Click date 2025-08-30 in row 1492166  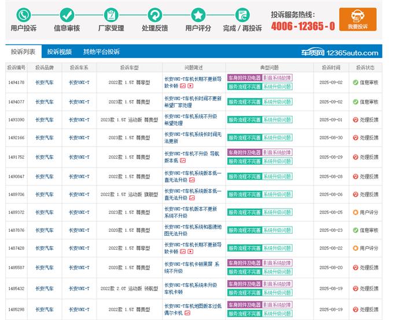pyautogui.click(x=331, y=138)
